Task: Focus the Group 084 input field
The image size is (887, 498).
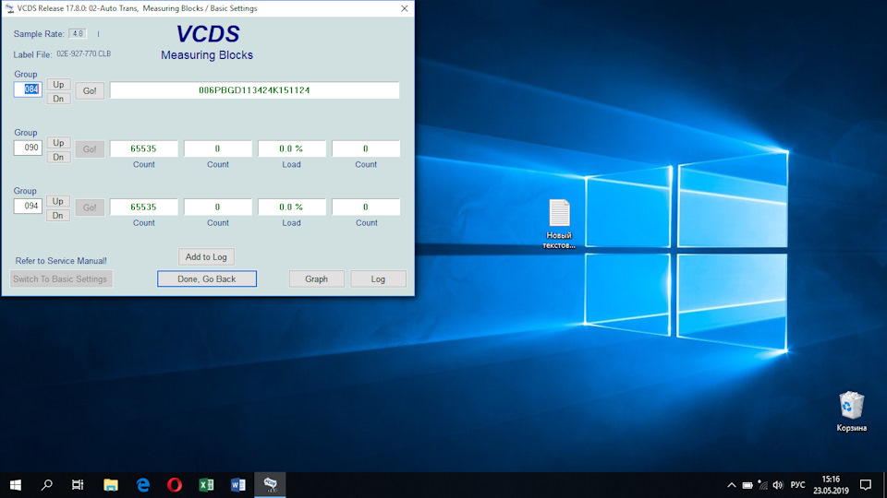Action: (28, 89)
